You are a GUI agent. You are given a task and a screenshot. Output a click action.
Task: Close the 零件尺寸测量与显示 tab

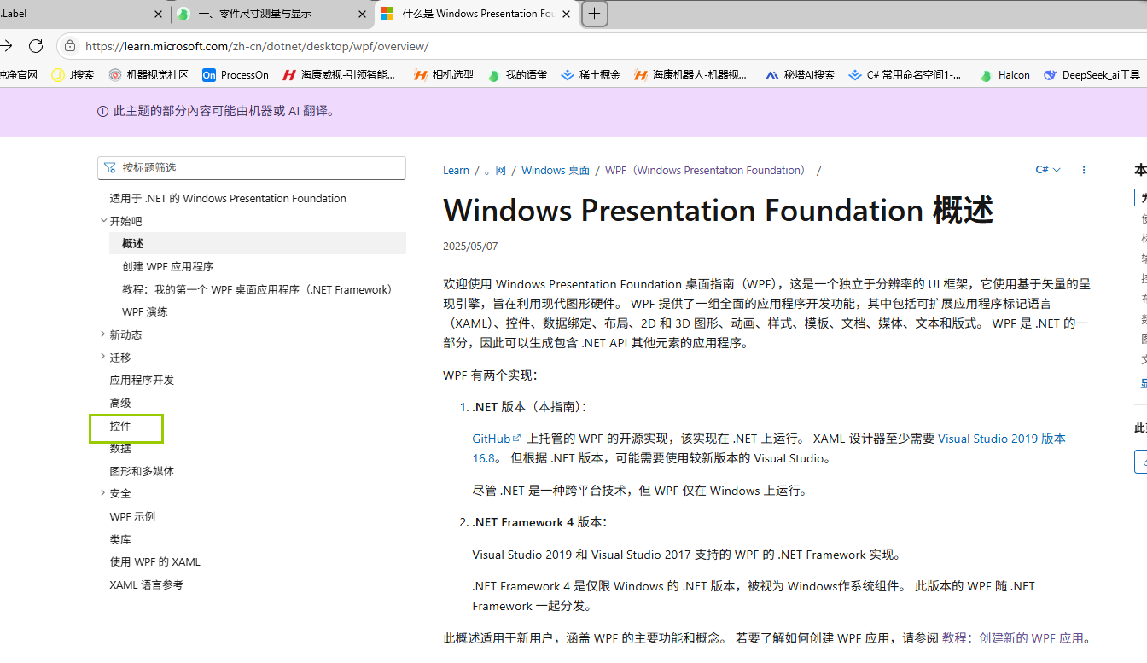point(362,14)
